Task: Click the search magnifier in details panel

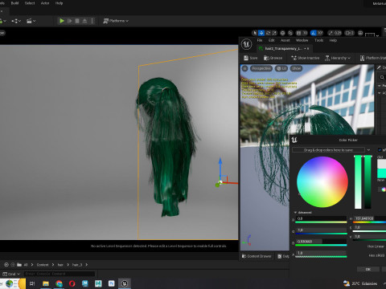Action: (382, 77)
